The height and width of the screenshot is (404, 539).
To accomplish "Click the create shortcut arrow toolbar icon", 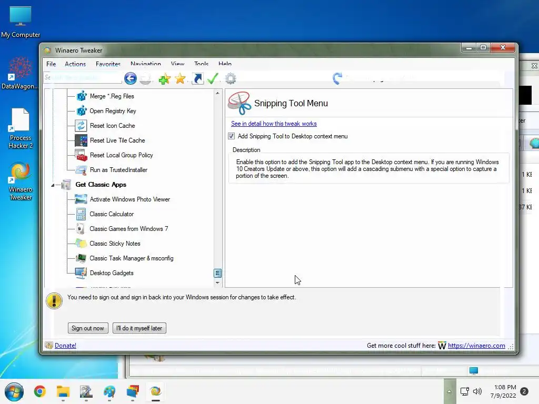I will click(x=197, y=79).
